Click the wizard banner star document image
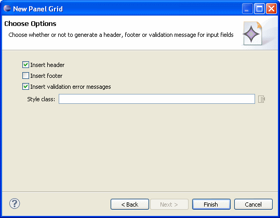This screenshot has width=280, height=218. 252,33
